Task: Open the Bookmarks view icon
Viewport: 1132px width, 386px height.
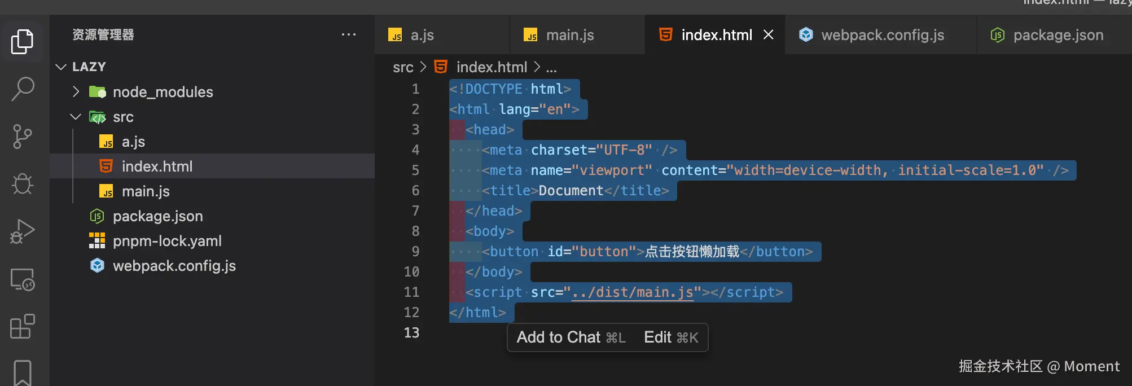Action: tap(23, 372)
